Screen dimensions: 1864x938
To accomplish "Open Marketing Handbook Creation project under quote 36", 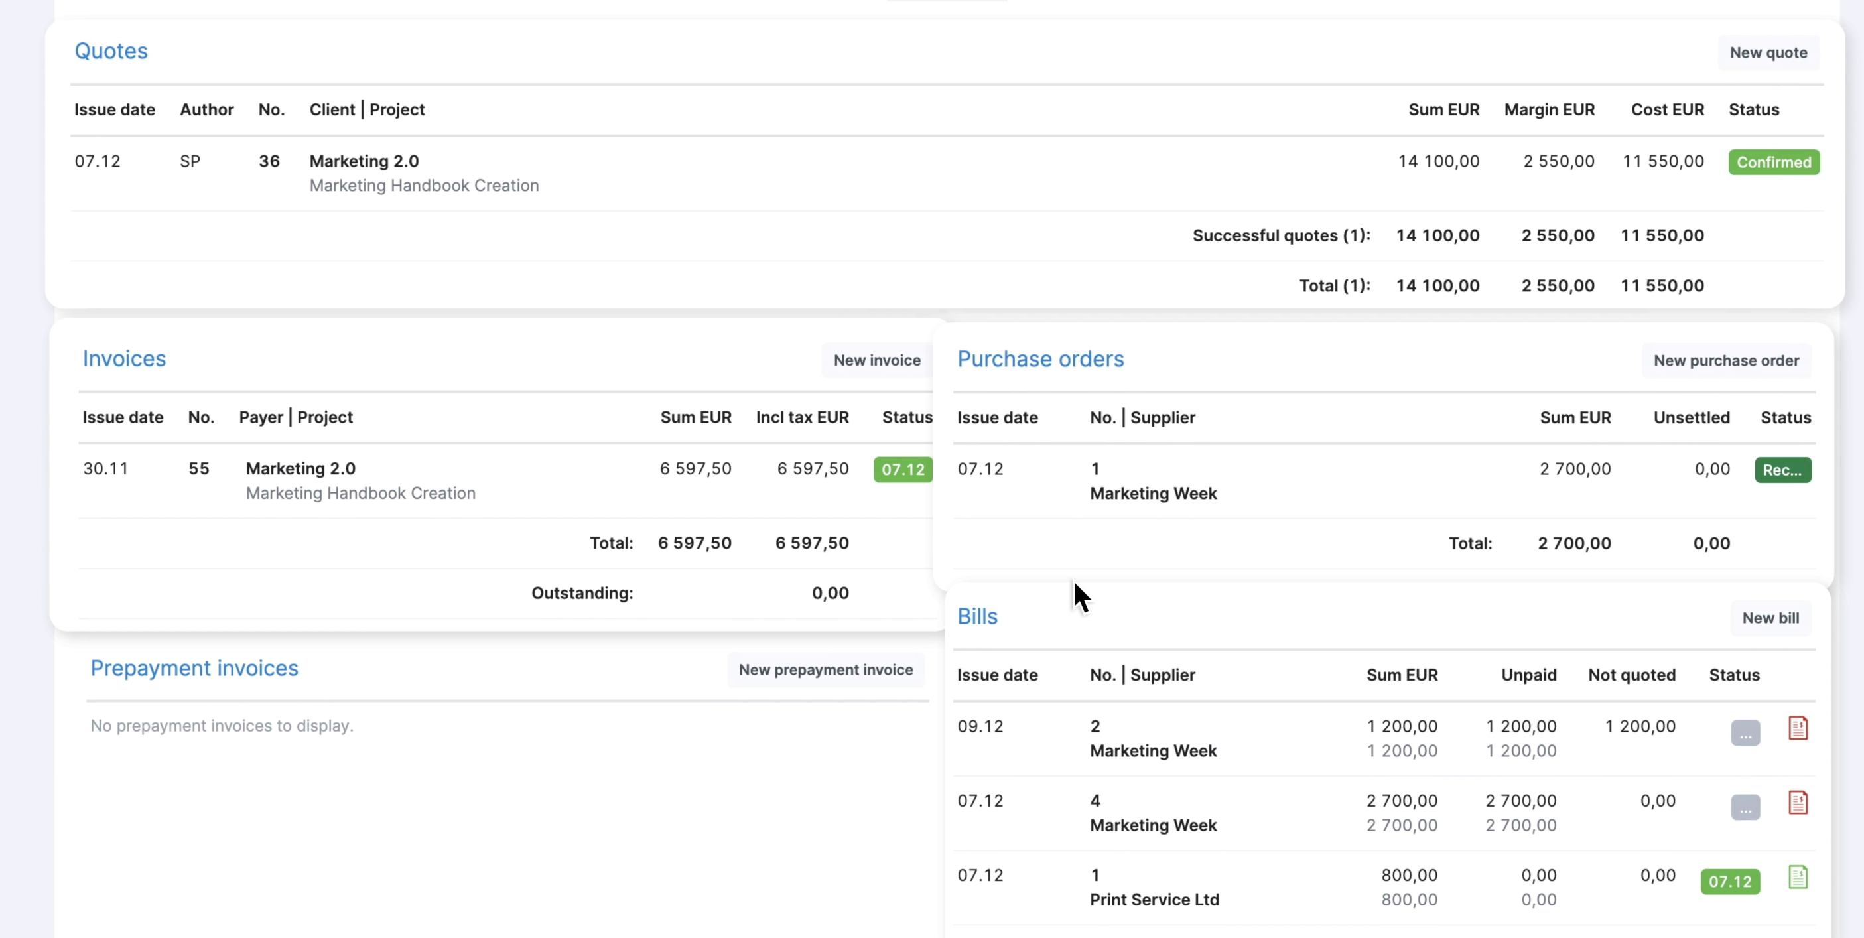I will tap(424, 186).
